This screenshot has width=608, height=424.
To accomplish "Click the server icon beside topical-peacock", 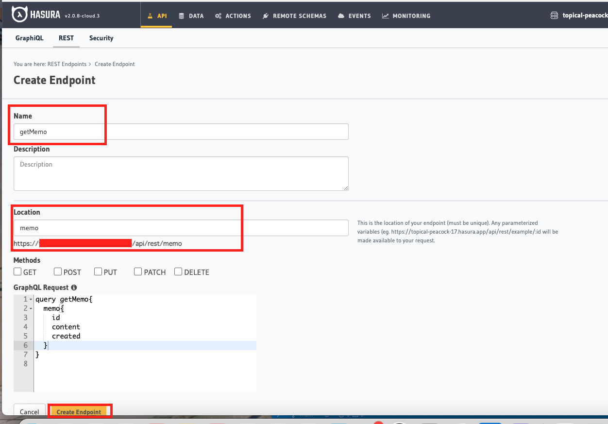I will tap(554, 15).
